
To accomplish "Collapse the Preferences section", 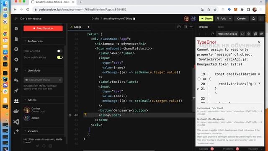I will (x=25, y=41).
